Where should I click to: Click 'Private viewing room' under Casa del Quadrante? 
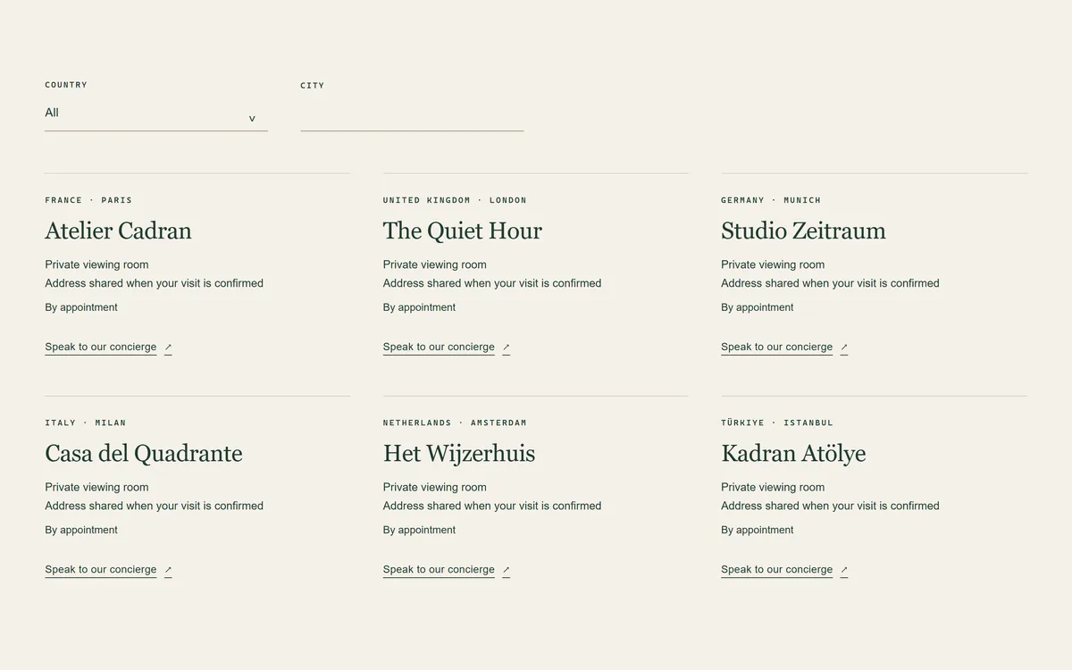[96, 487]
